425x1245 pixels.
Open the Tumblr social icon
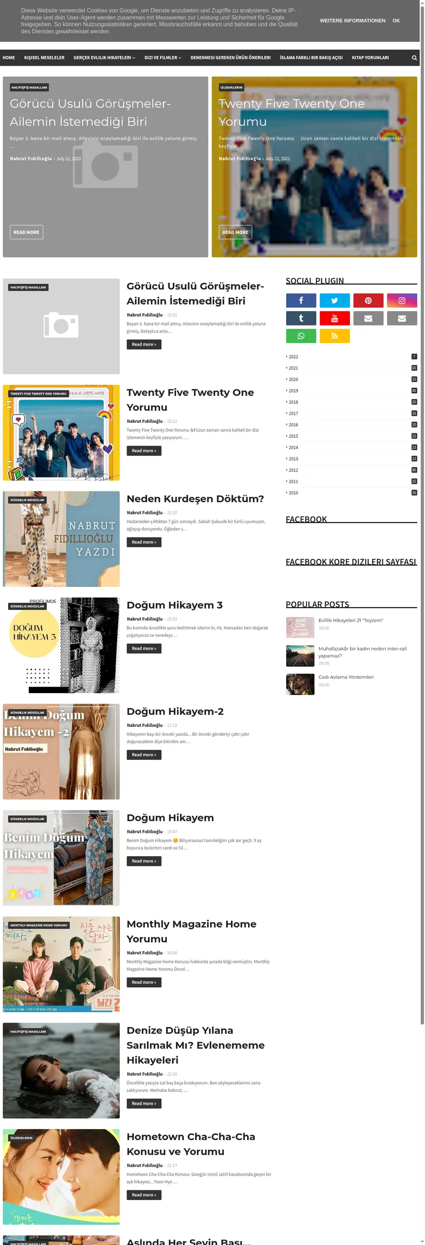tap(301, 318)
